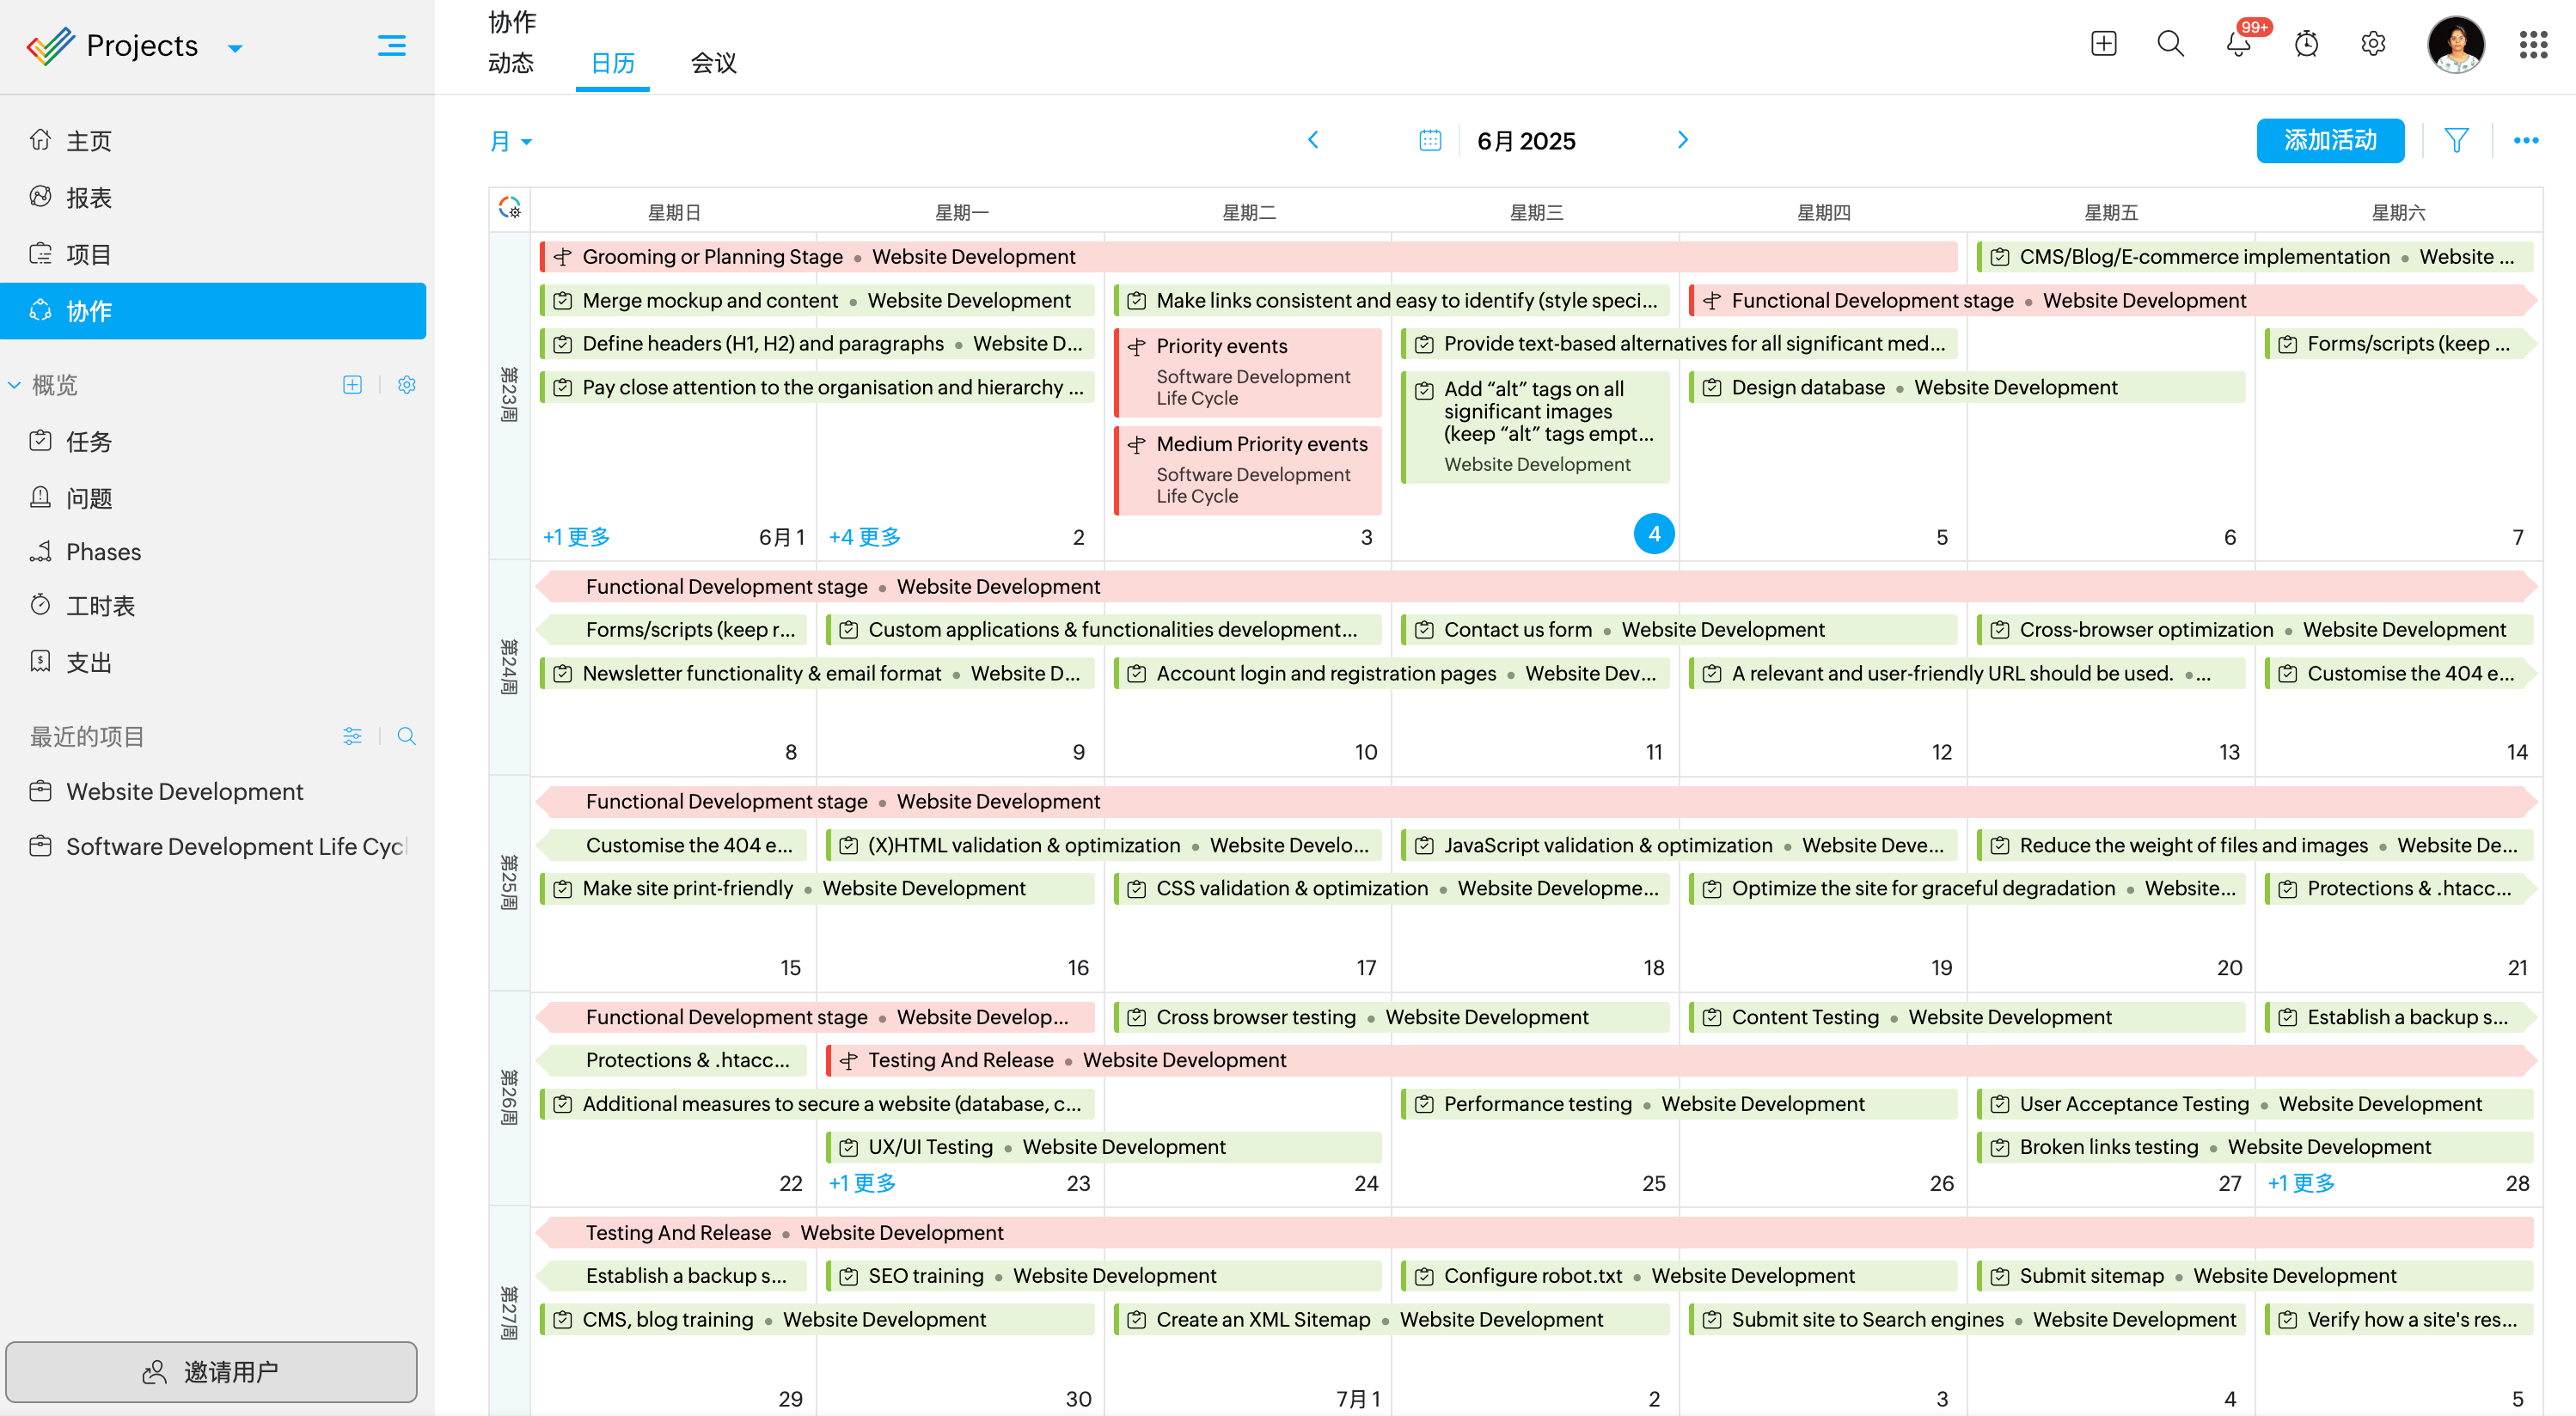Click the quick add plus icon
Viewport: 2576px width, 1416px height.
(2103, 44)
